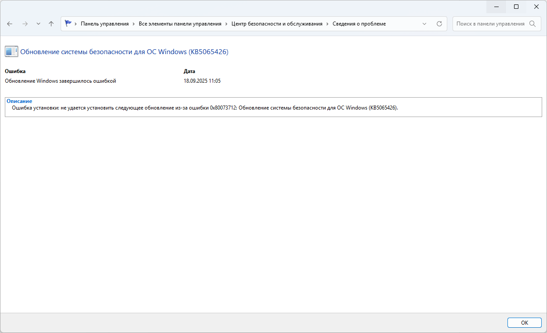
Task: Go to Центр безопасности и обслуживания breadcrumb
Action: [x=277, y=24]
